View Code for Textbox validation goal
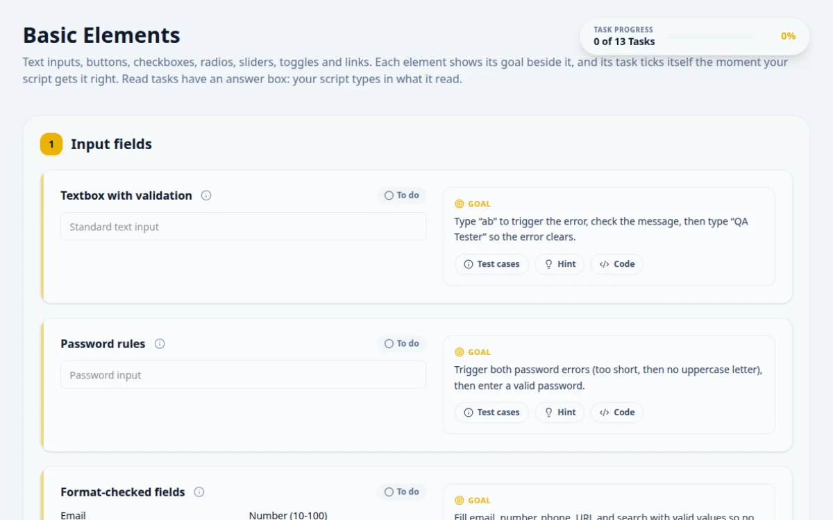This screenshot has width=833, height=520. (617, 264)
